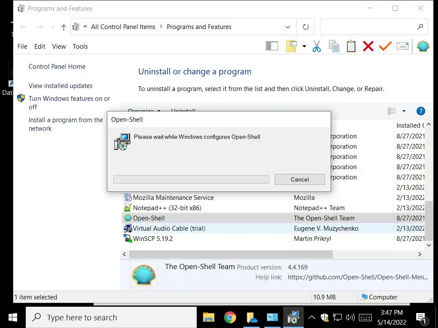Click publisher Martin Prikryl cell
The height and width of the screenshot is (328, 438).
312,239
